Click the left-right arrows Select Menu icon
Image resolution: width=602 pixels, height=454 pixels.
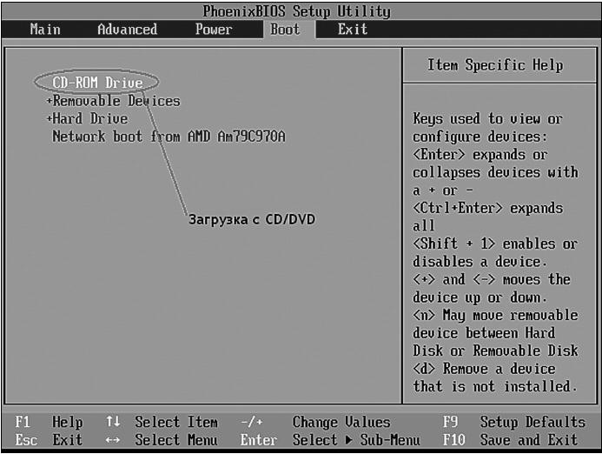coord(112,441)
